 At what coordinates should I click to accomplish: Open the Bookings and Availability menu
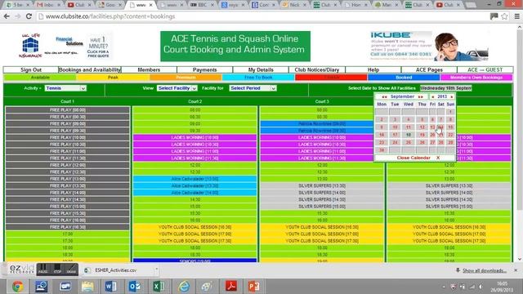[89, 69]
